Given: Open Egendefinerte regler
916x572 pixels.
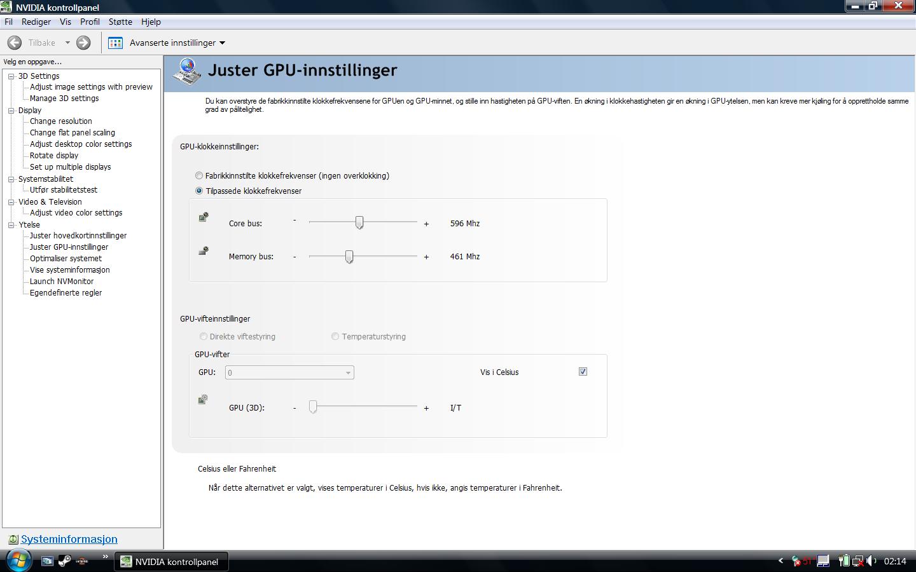Looking at the screenshot, I should 66,293.
